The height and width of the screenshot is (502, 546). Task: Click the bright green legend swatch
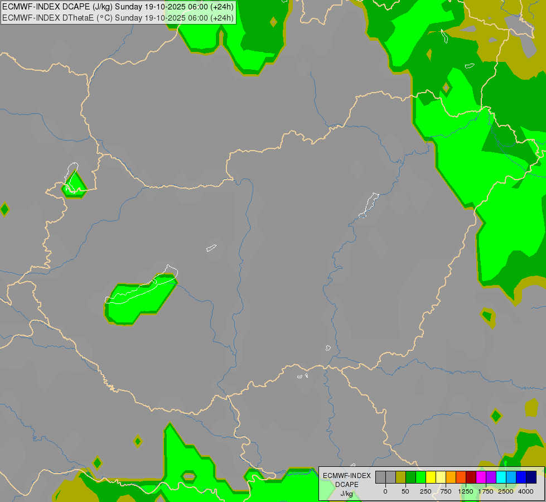421,477
